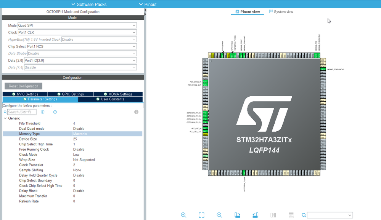The width and height of the screenshot is (381, 220).
Task: Click the Memory Type value Macronix
Action: tap(80, 134)
